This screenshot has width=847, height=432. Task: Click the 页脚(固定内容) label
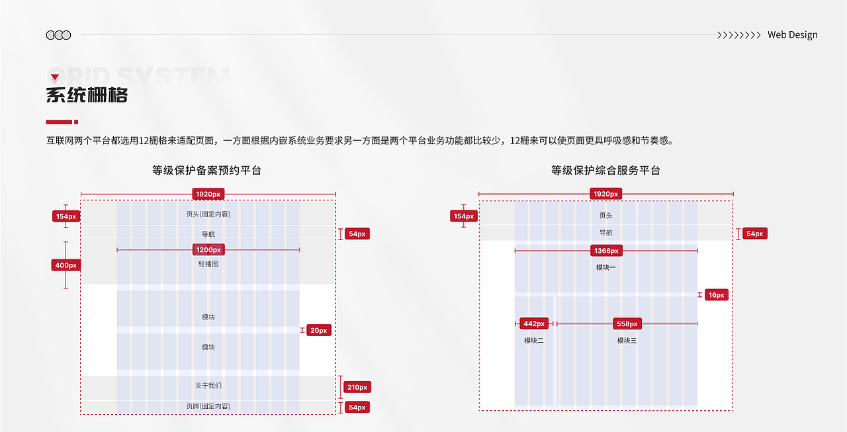coord(208,406)
